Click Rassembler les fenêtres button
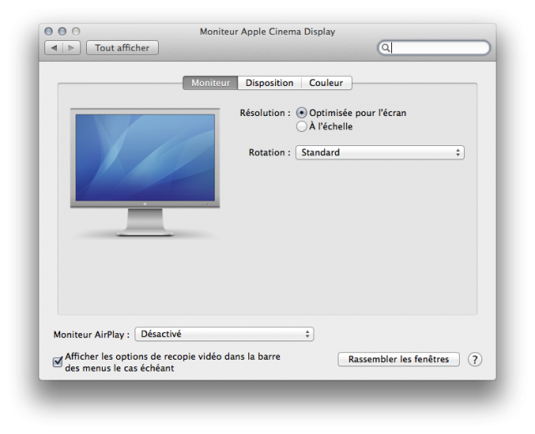The image size is (535, 434). (399, 360)
